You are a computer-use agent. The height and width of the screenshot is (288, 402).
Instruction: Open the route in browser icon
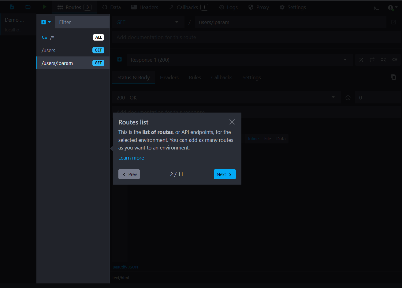coord(393,22)
